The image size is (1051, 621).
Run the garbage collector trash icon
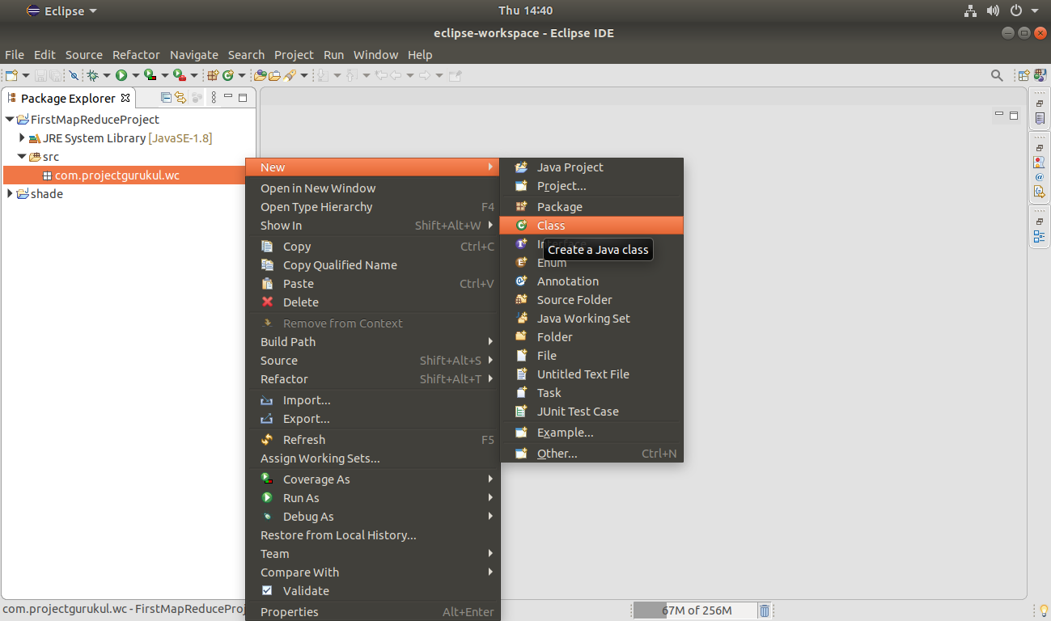[765, 610]
